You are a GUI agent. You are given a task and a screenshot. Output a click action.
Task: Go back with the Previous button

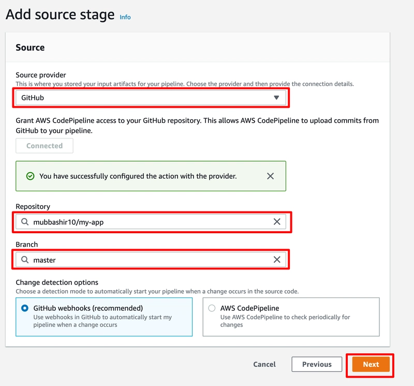(317, 364)
